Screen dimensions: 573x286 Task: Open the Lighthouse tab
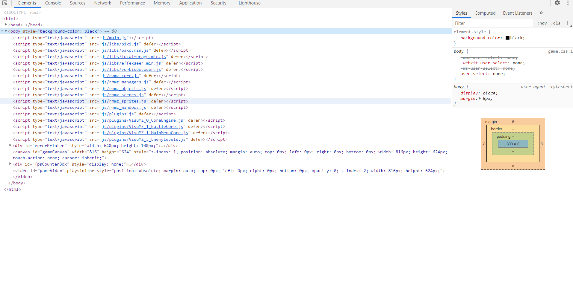click(x=250, y=3)
